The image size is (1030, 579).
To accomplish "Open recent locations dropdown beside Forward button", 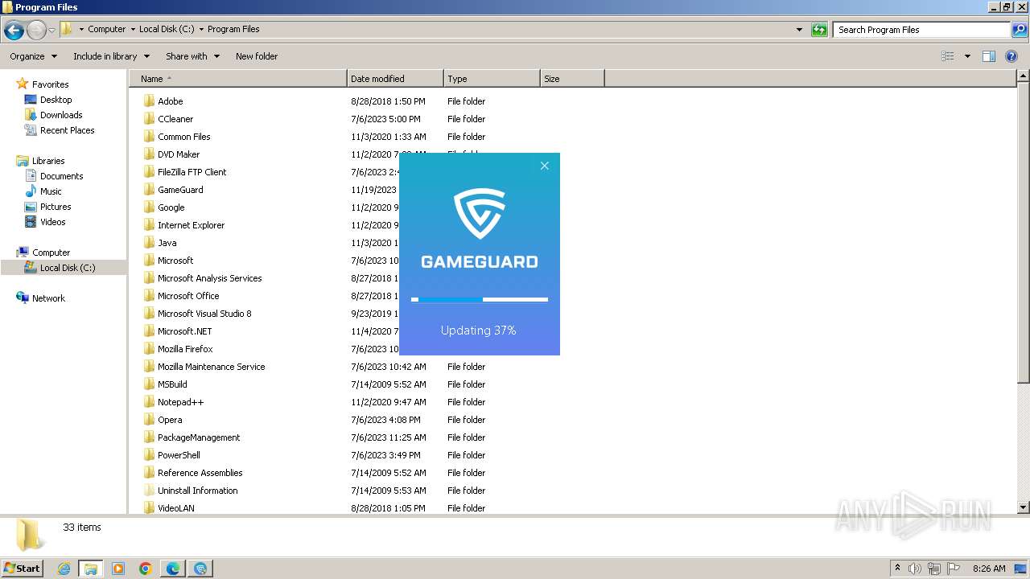I will [51, 31].
